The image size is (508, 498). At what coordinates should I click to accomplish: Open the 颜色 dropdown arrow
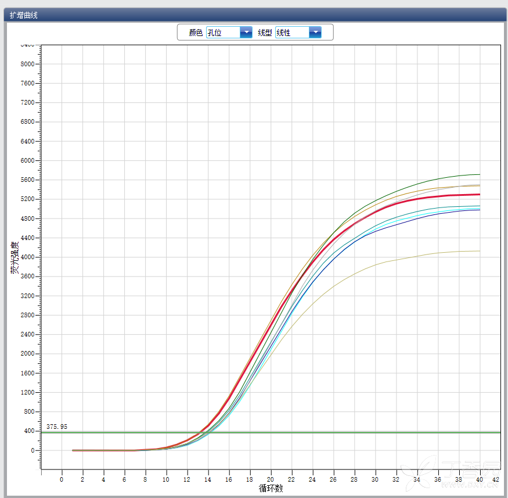[x=246, y=33]
